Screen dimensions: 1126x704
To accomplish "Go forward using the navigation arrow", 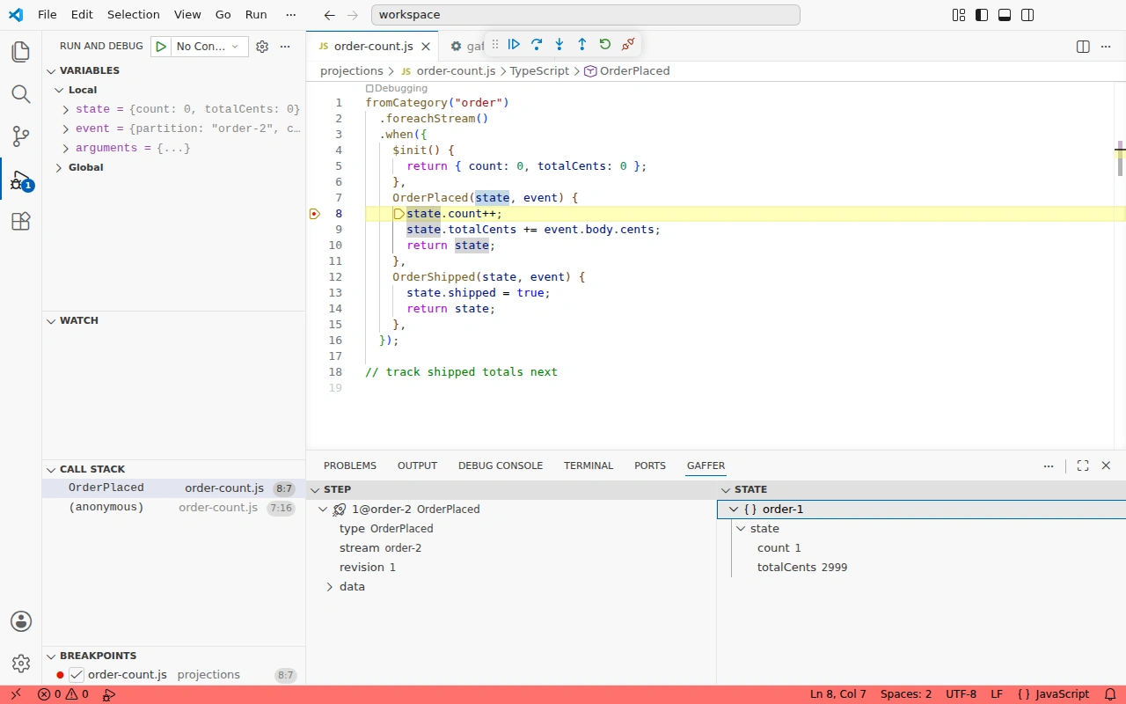I will pos(353,15).
